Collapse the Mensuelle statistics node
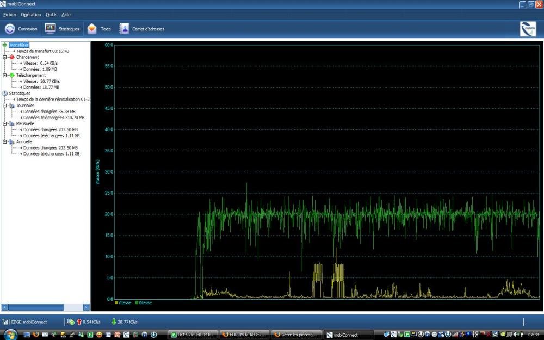 pos(5,123)
